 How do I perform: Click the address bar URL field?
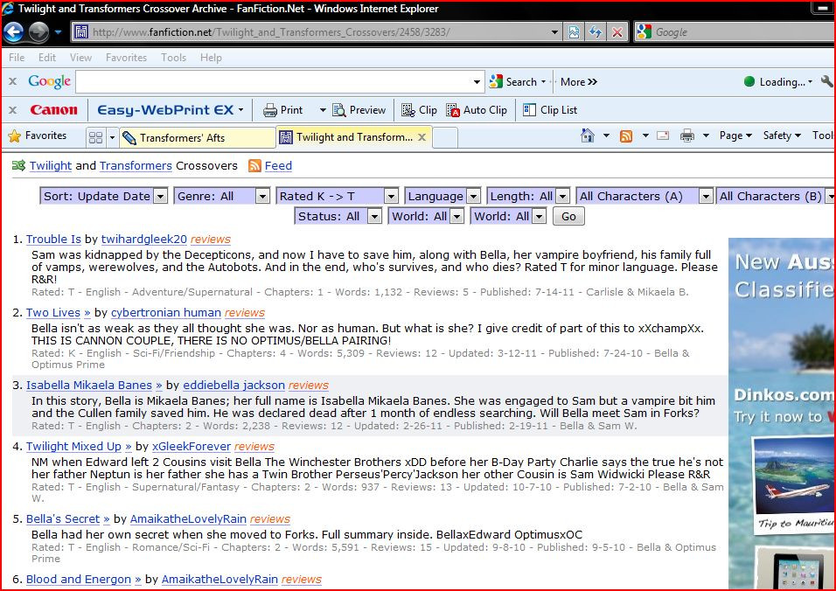[x=315, y=32]
